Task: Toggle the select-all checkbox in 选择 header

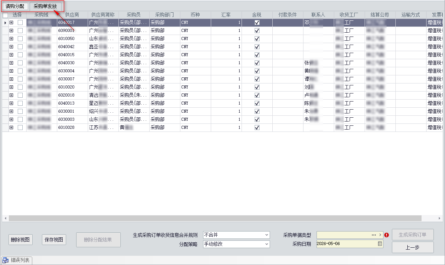Action: pos(5,15)
